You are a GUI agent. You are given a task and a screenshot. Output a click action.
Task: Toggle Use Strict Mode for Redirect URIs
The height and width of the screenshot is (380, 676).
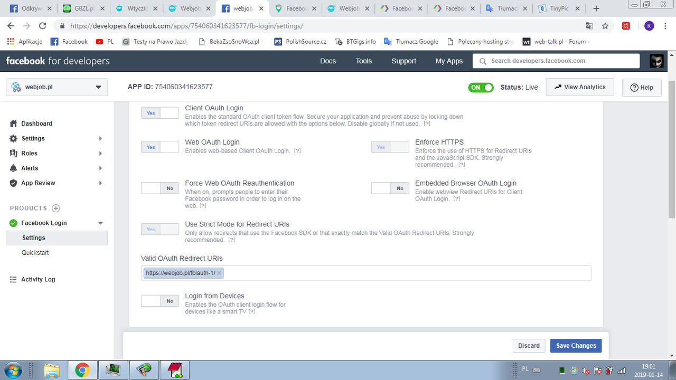point(160,229)
